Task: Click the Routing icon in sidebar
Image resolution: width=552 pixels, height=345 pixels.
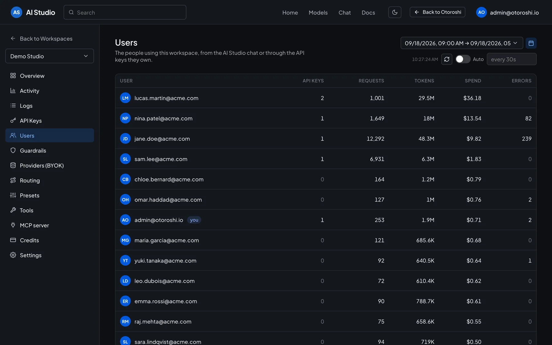Action: tap(13, 180)
